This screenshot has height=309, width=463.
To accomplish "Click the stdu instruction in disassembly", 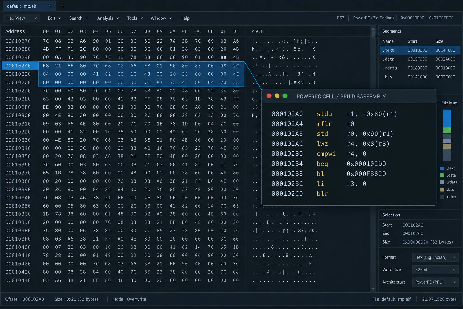I will coord(324,114).
